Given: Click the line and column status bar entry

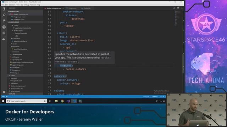Looking at the screenshot, I should pyautogui.click(x=146, y=96).
